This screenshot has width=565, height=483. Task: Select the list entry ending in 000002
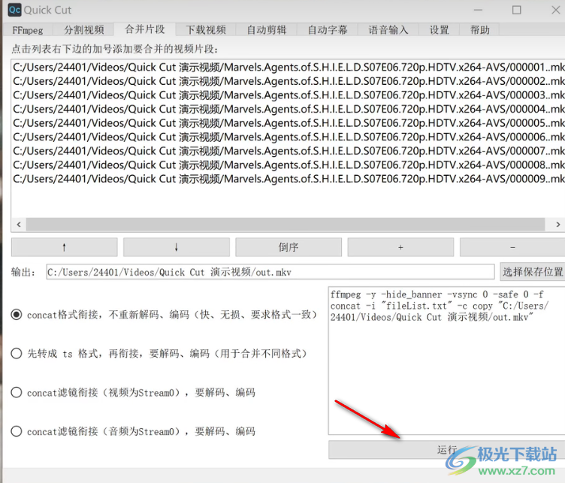[x=289, y=81]
